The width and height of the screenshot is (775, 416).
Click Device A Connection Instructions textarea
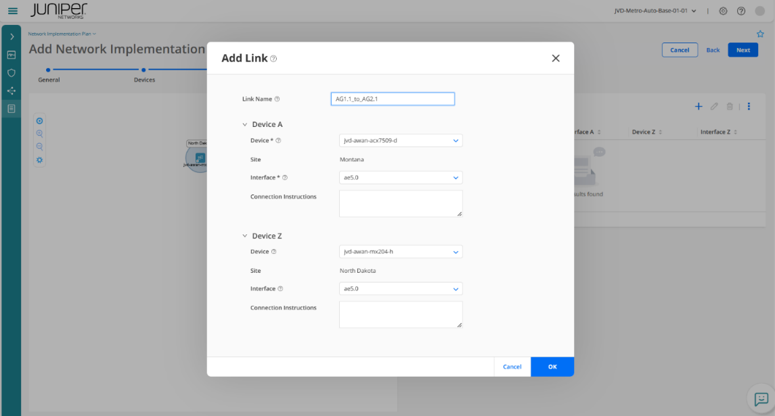tap(401, 203)
